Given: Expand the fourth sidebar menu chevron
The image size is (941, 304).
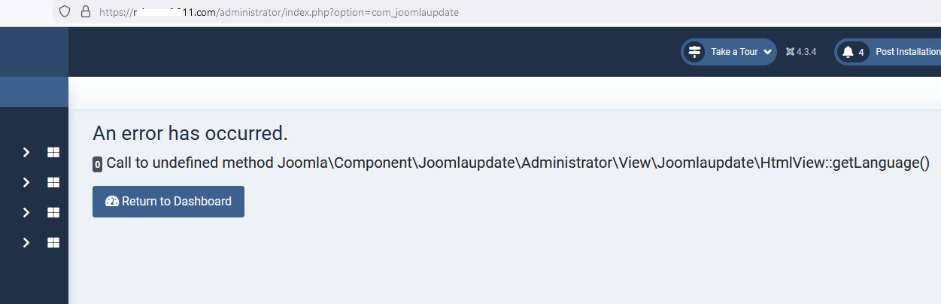Looking at the screenshot, I should 26,242.
